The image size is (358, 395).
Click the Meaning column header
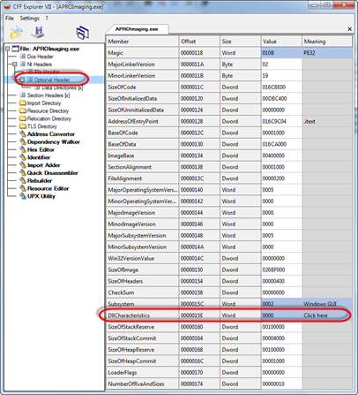pyautogui.click(x=327, y=42)
